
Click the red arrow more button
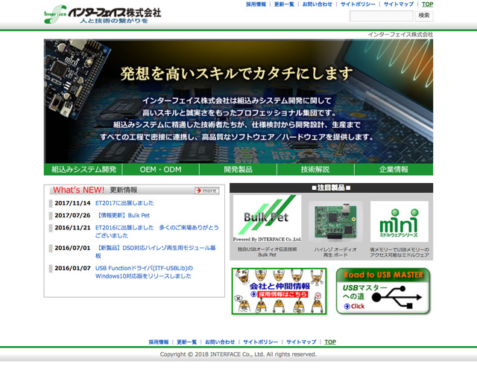pos(207,191)
